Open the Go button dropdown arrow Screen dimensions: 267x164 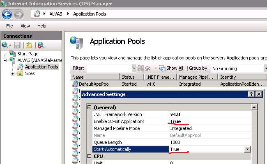click(x=156, y=68)
